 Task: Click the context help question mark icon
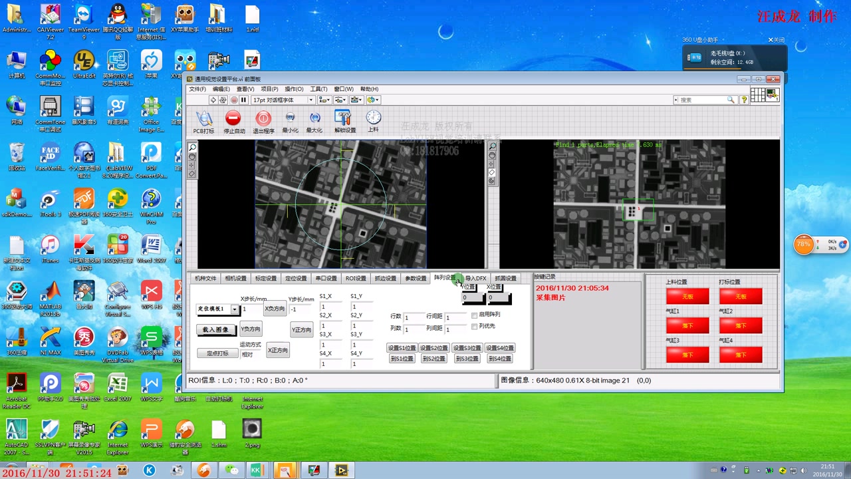pos(744,100)
